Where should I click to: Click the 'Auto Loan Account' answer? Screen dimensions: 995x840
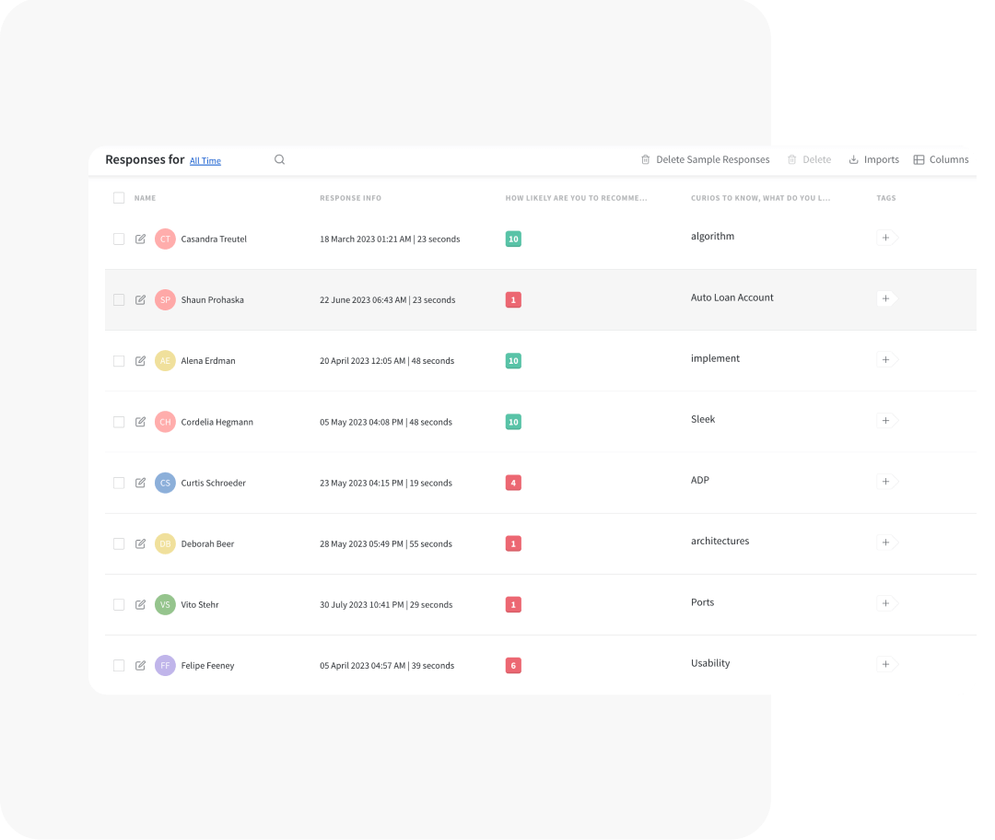[x=732, y=297]
